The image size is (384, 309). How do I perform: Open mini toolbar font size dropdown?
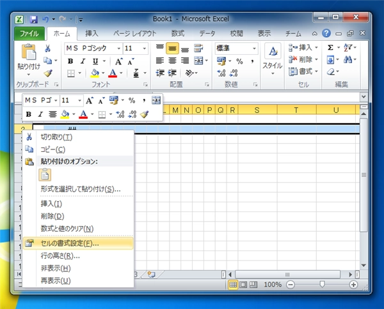click(x=79, y=100)
